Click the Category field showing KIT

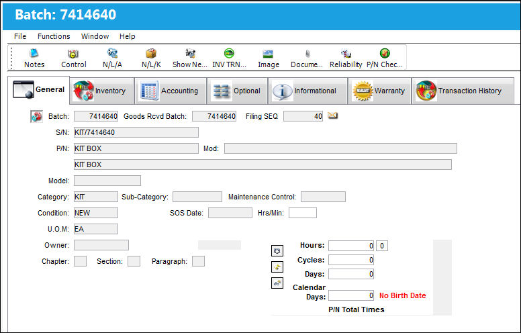pyautogui.click(x=96, y=197)
